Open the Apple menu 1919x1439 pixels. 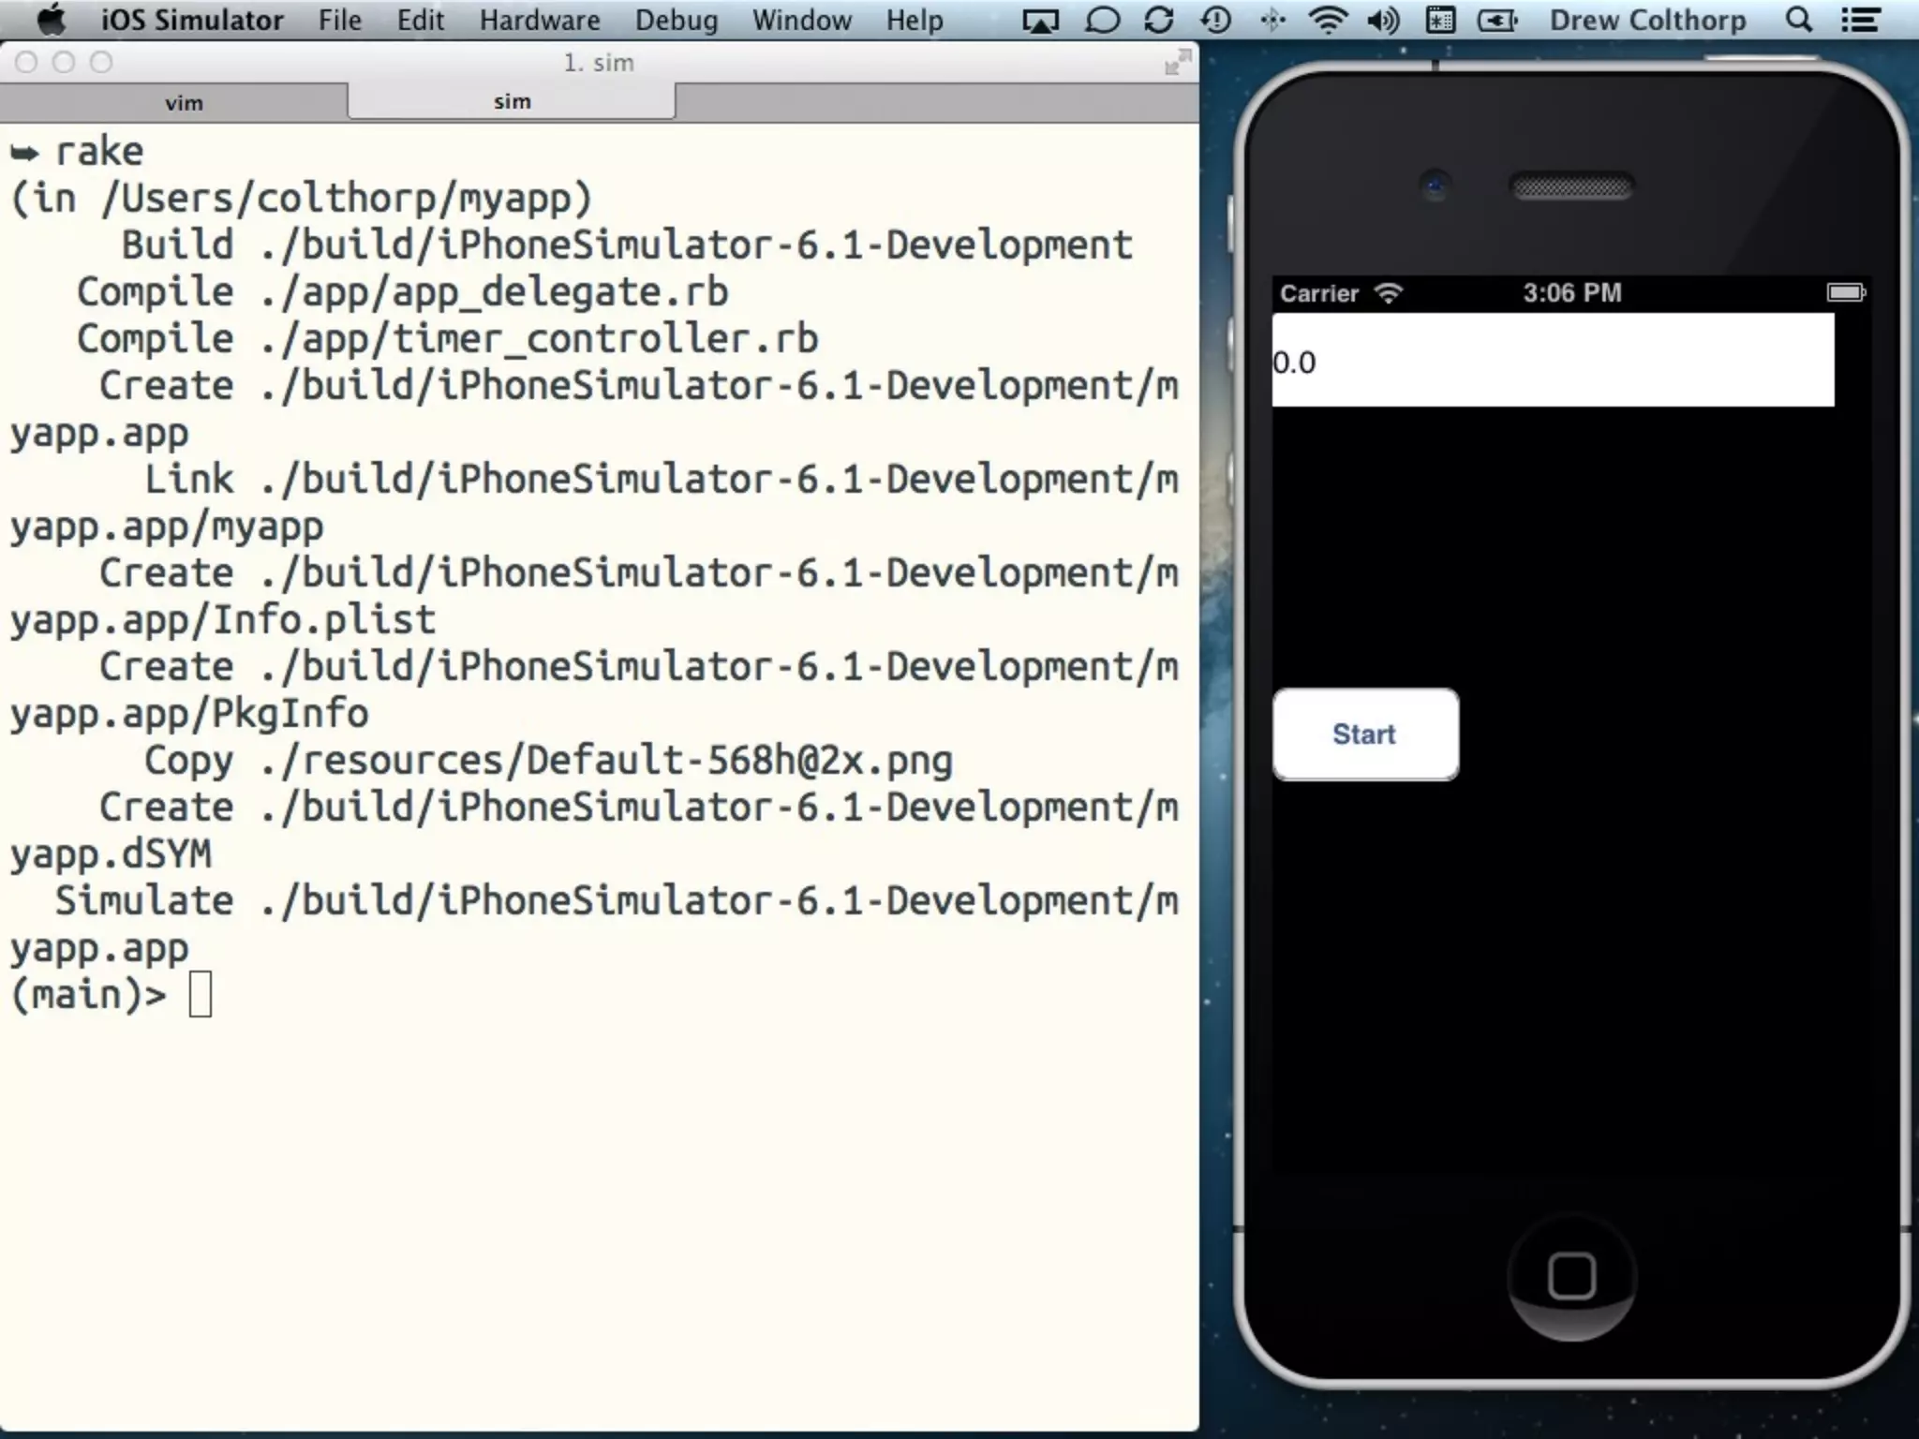pyautogui.click(x=52, y=20)
